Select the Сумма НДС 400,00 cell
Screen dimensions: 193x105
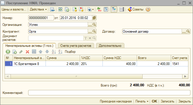click(120, 64)
